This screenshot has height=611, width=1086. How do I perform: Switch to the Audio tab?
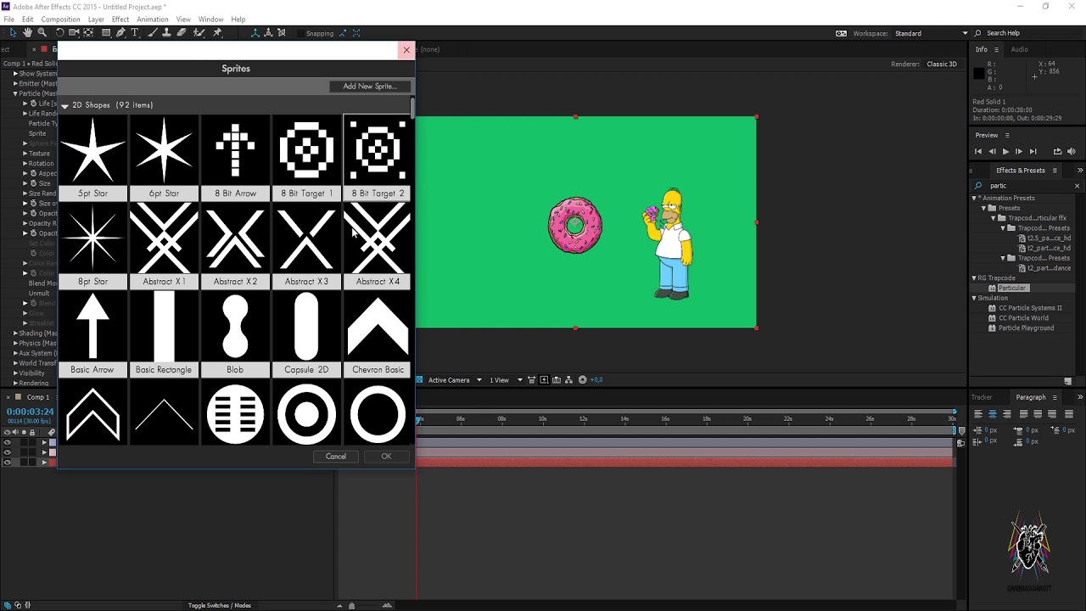pyautogui.click(x=1020, y=49)
